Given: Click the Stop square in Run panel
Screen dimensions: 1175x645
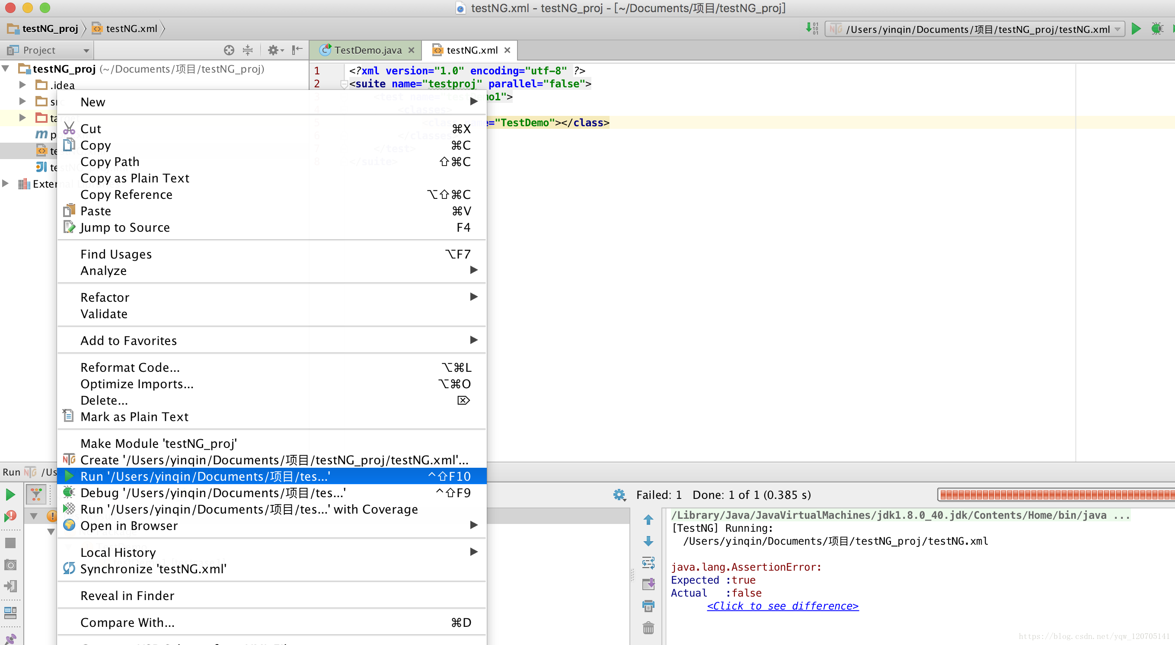Looking at the screenshot, I should point(10,543).
